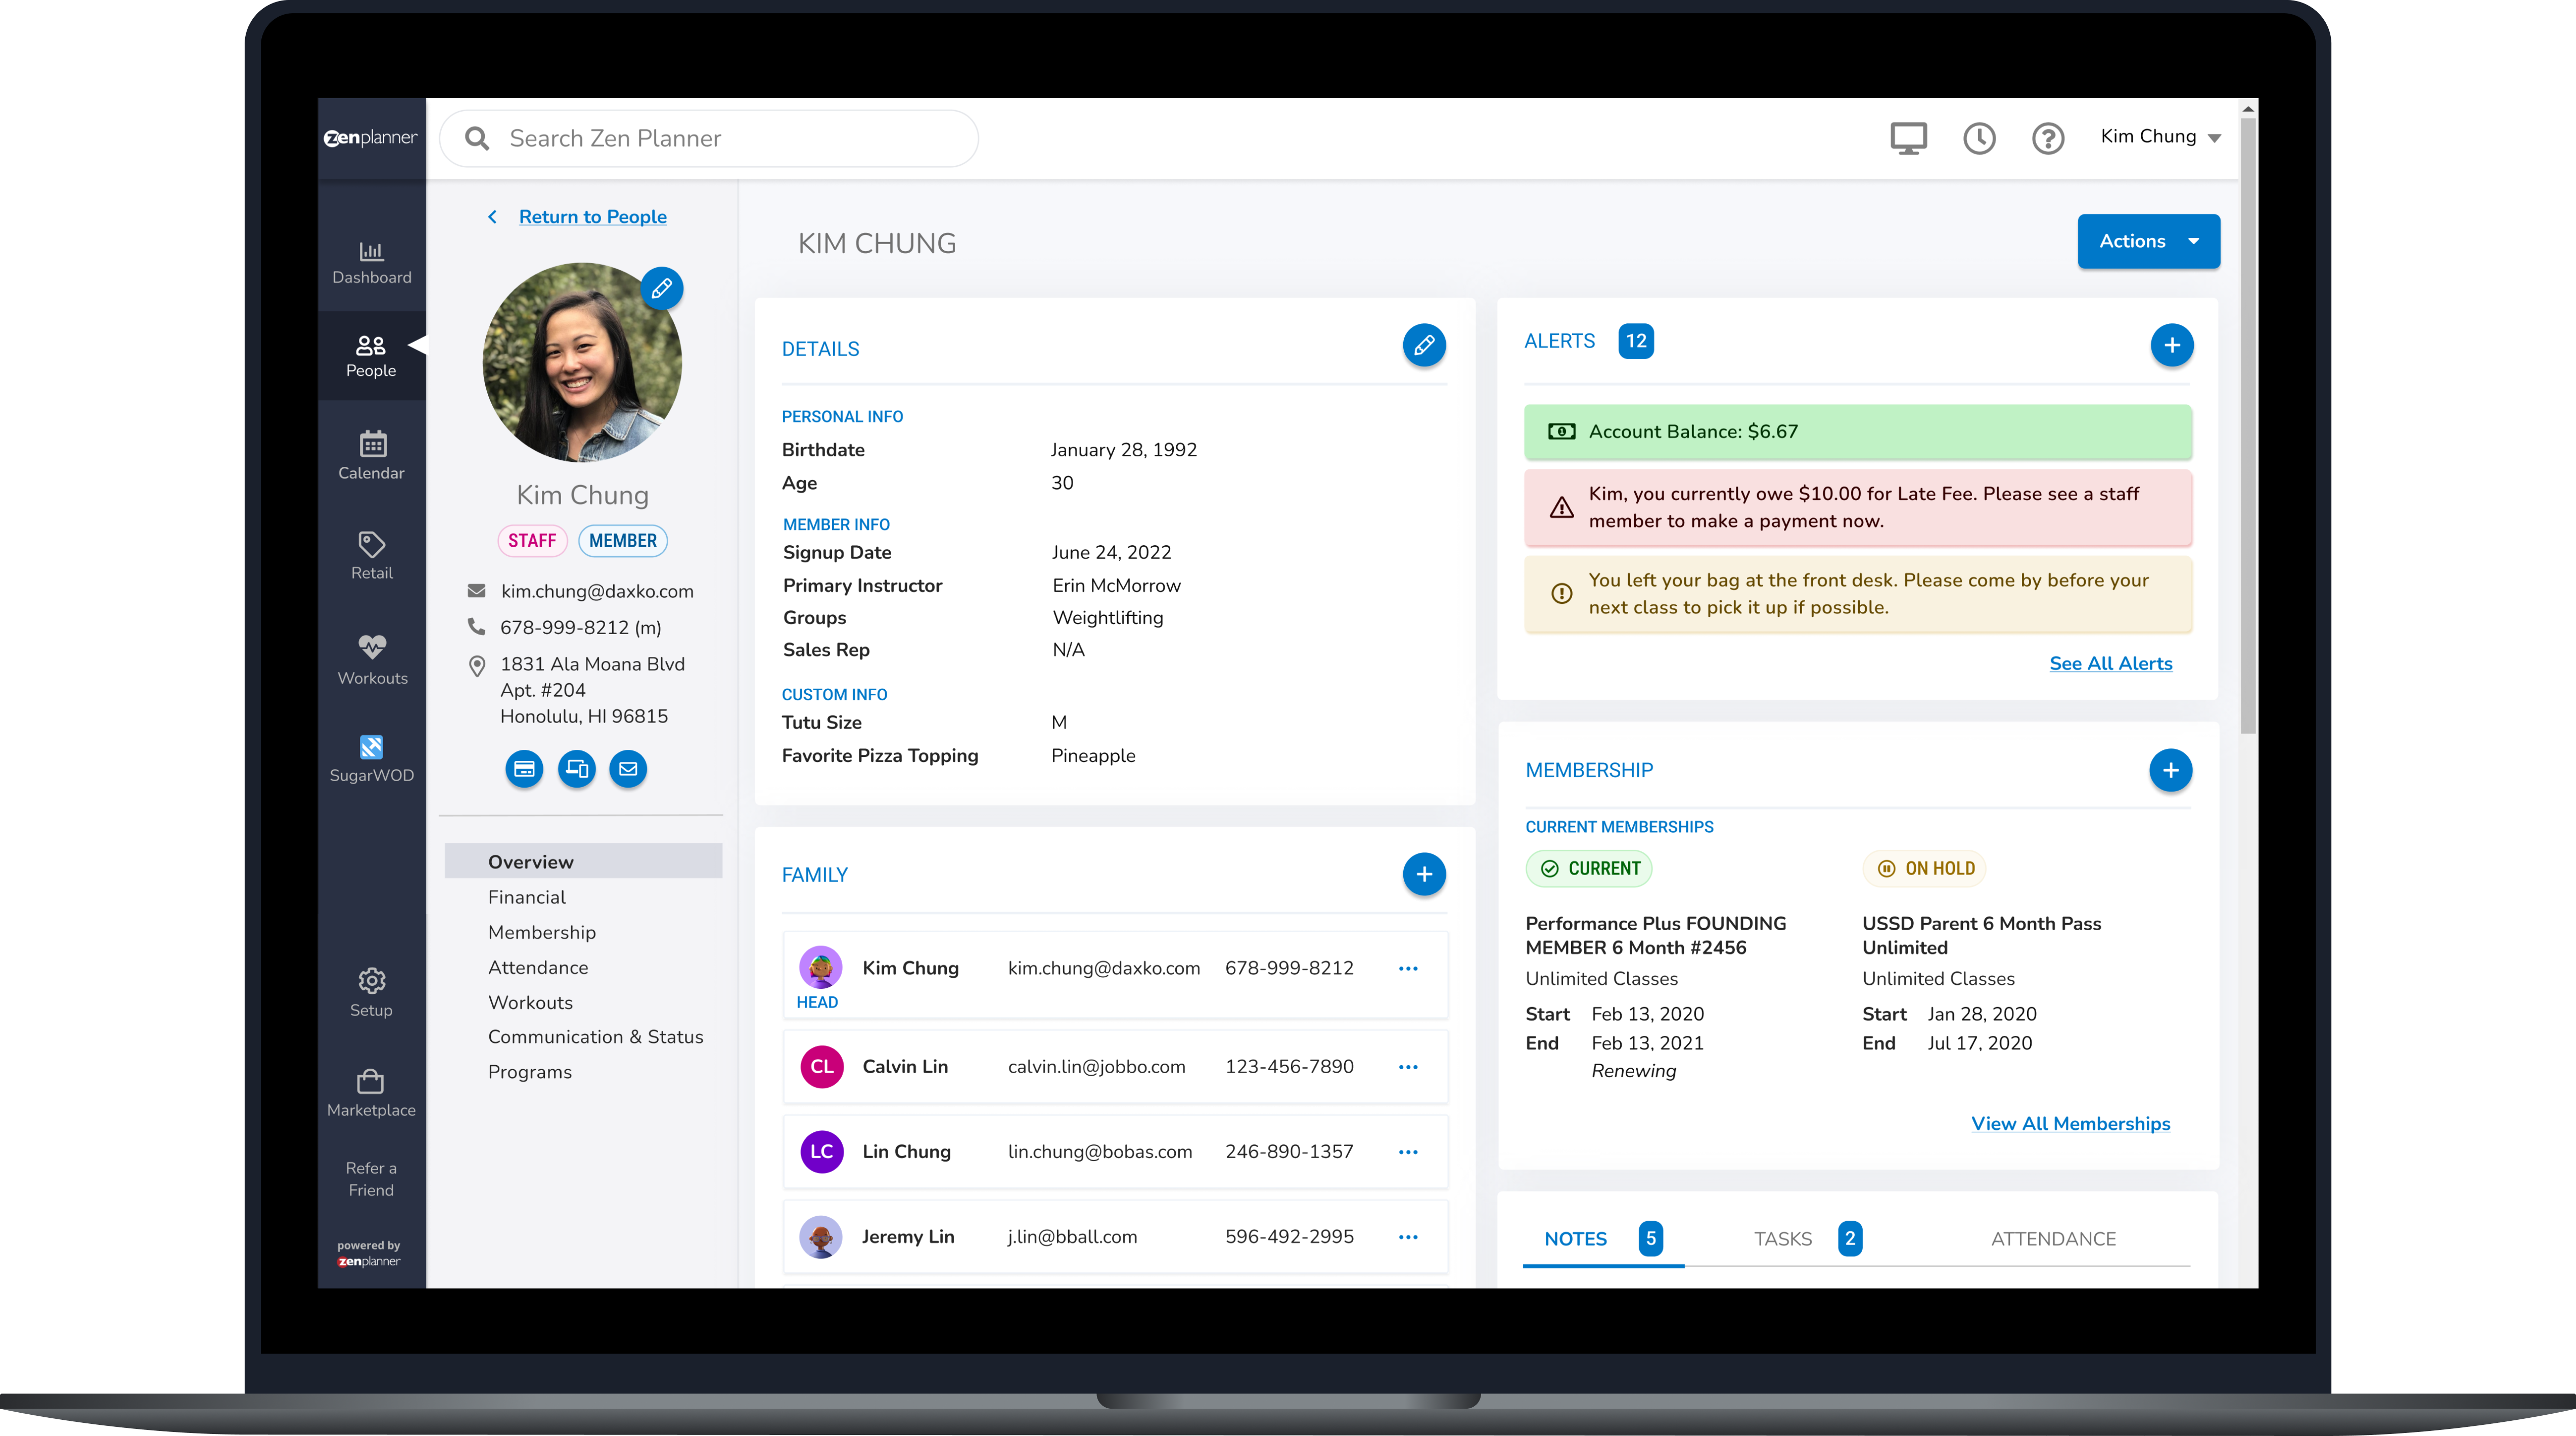The height and width of the screenshot is (1436, 2576).
Task: Select the Attendance tab
Action: tap(2054, 1238)
